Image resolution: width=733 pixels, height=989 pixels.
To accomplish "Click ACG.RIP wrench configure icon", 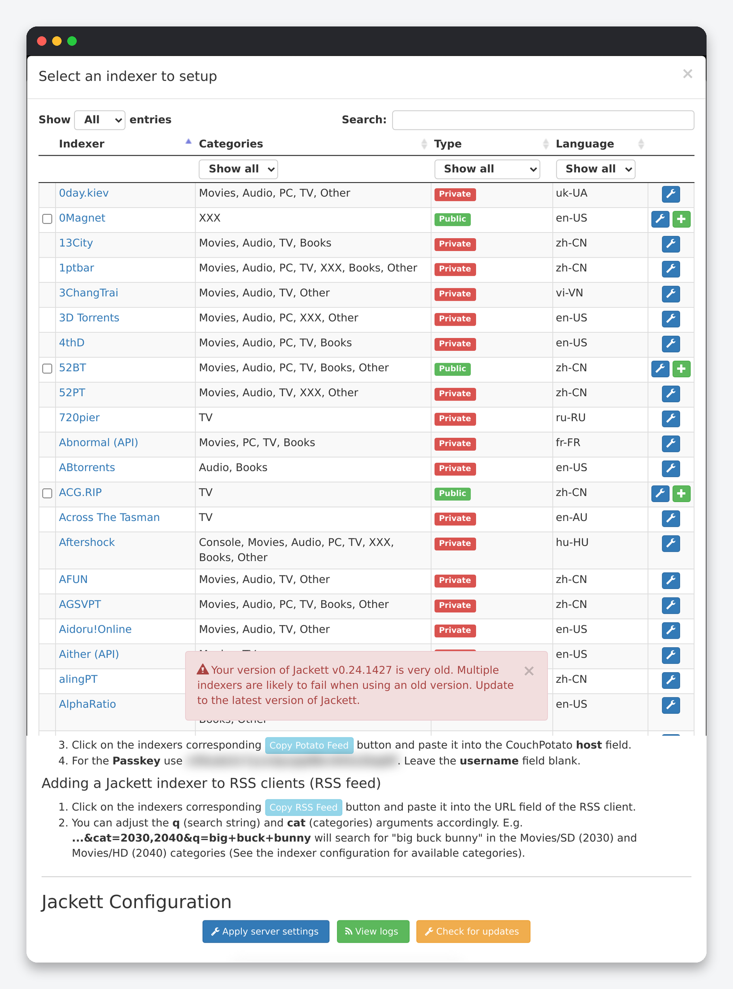I will click(x=660, y=494).
